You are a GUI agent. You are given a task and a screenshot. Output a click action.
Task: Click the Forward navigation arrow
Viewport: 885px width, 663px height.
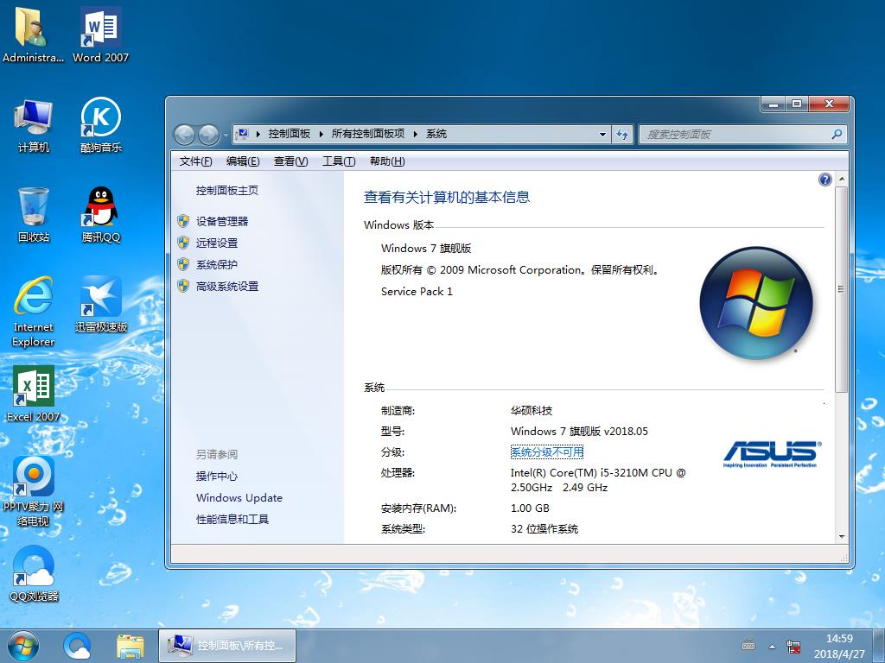208,135
